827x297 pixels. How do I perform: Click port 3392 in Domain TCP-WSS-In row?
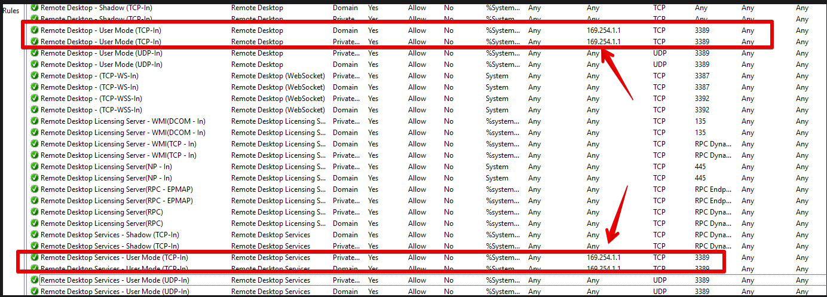(x=702, y=110)
